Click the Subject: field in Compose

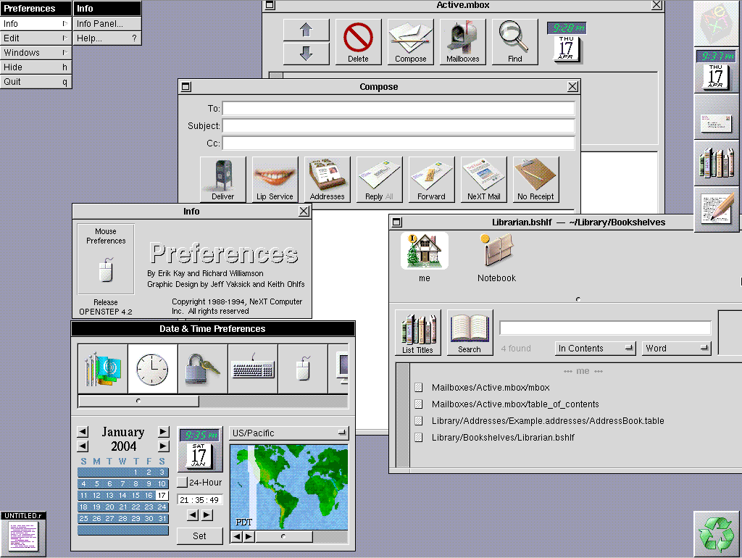pos(399,126)
